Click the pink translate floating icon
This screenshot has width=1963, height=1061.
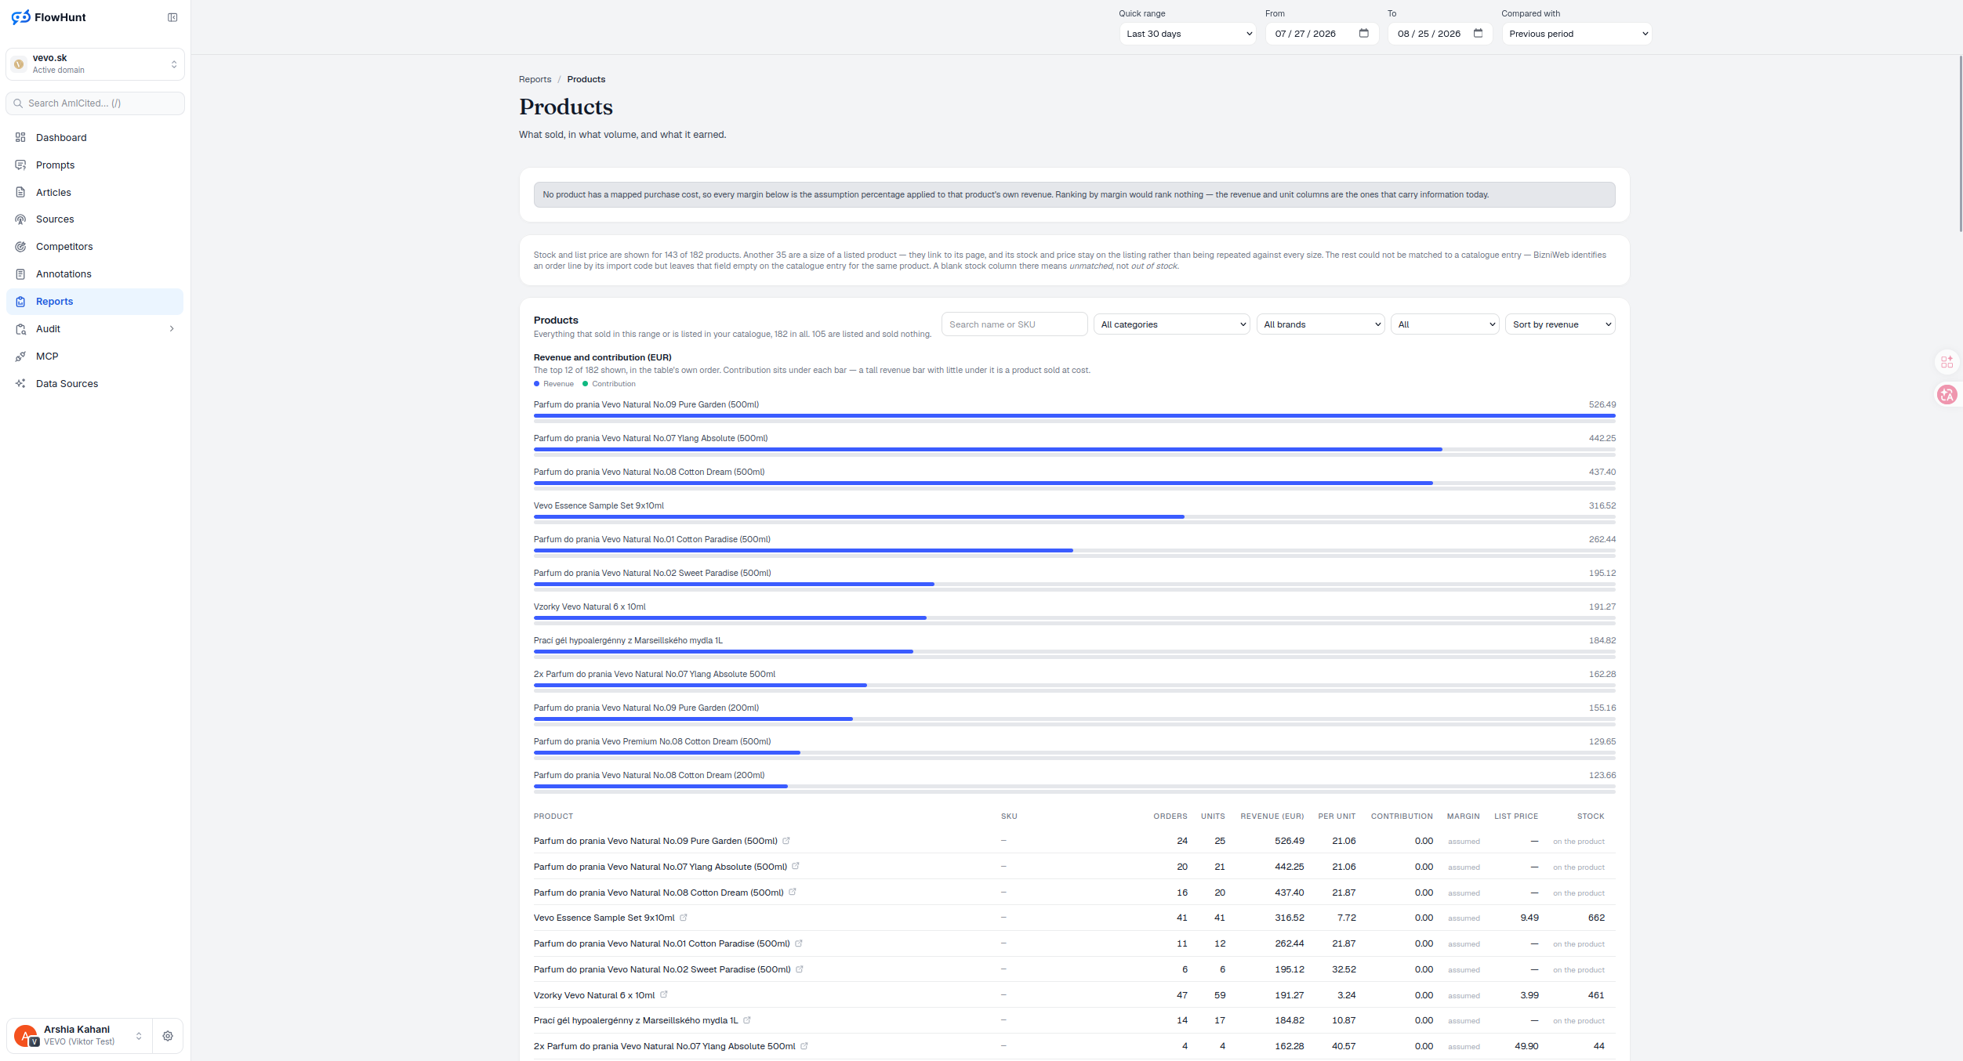pos(1947,395)
